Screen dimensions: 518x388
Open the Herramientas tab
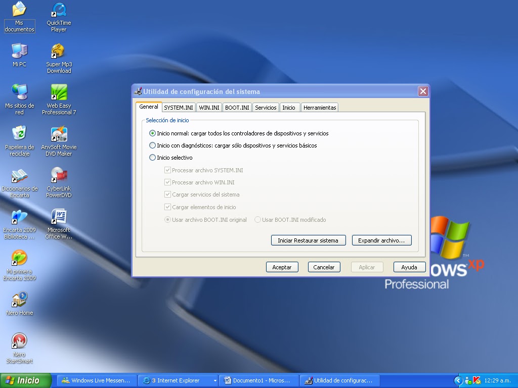(x=319, y=107)
